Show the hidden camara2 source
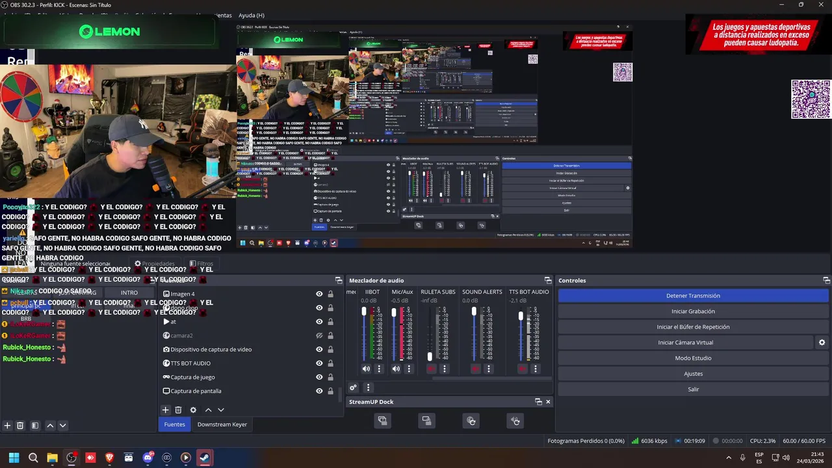832x468 pixels. (x=319, y=335)
